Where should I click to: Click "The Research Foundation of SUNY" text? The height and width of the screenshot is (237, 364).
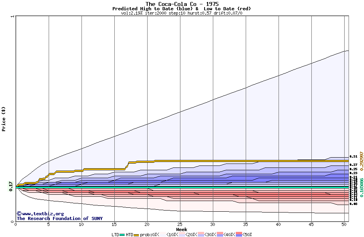click(x=59, y=218)
